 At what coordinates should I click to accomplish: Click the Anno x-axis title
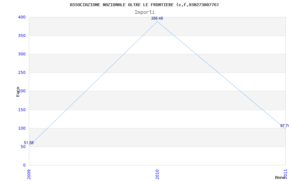[x=280, y=178]
